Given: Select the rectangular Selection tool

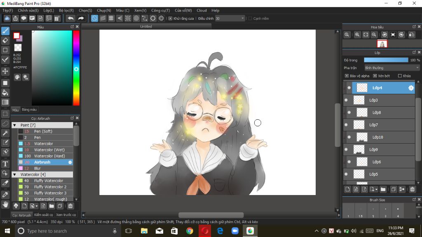Looking at the screenshot, I should coord(5,114).
